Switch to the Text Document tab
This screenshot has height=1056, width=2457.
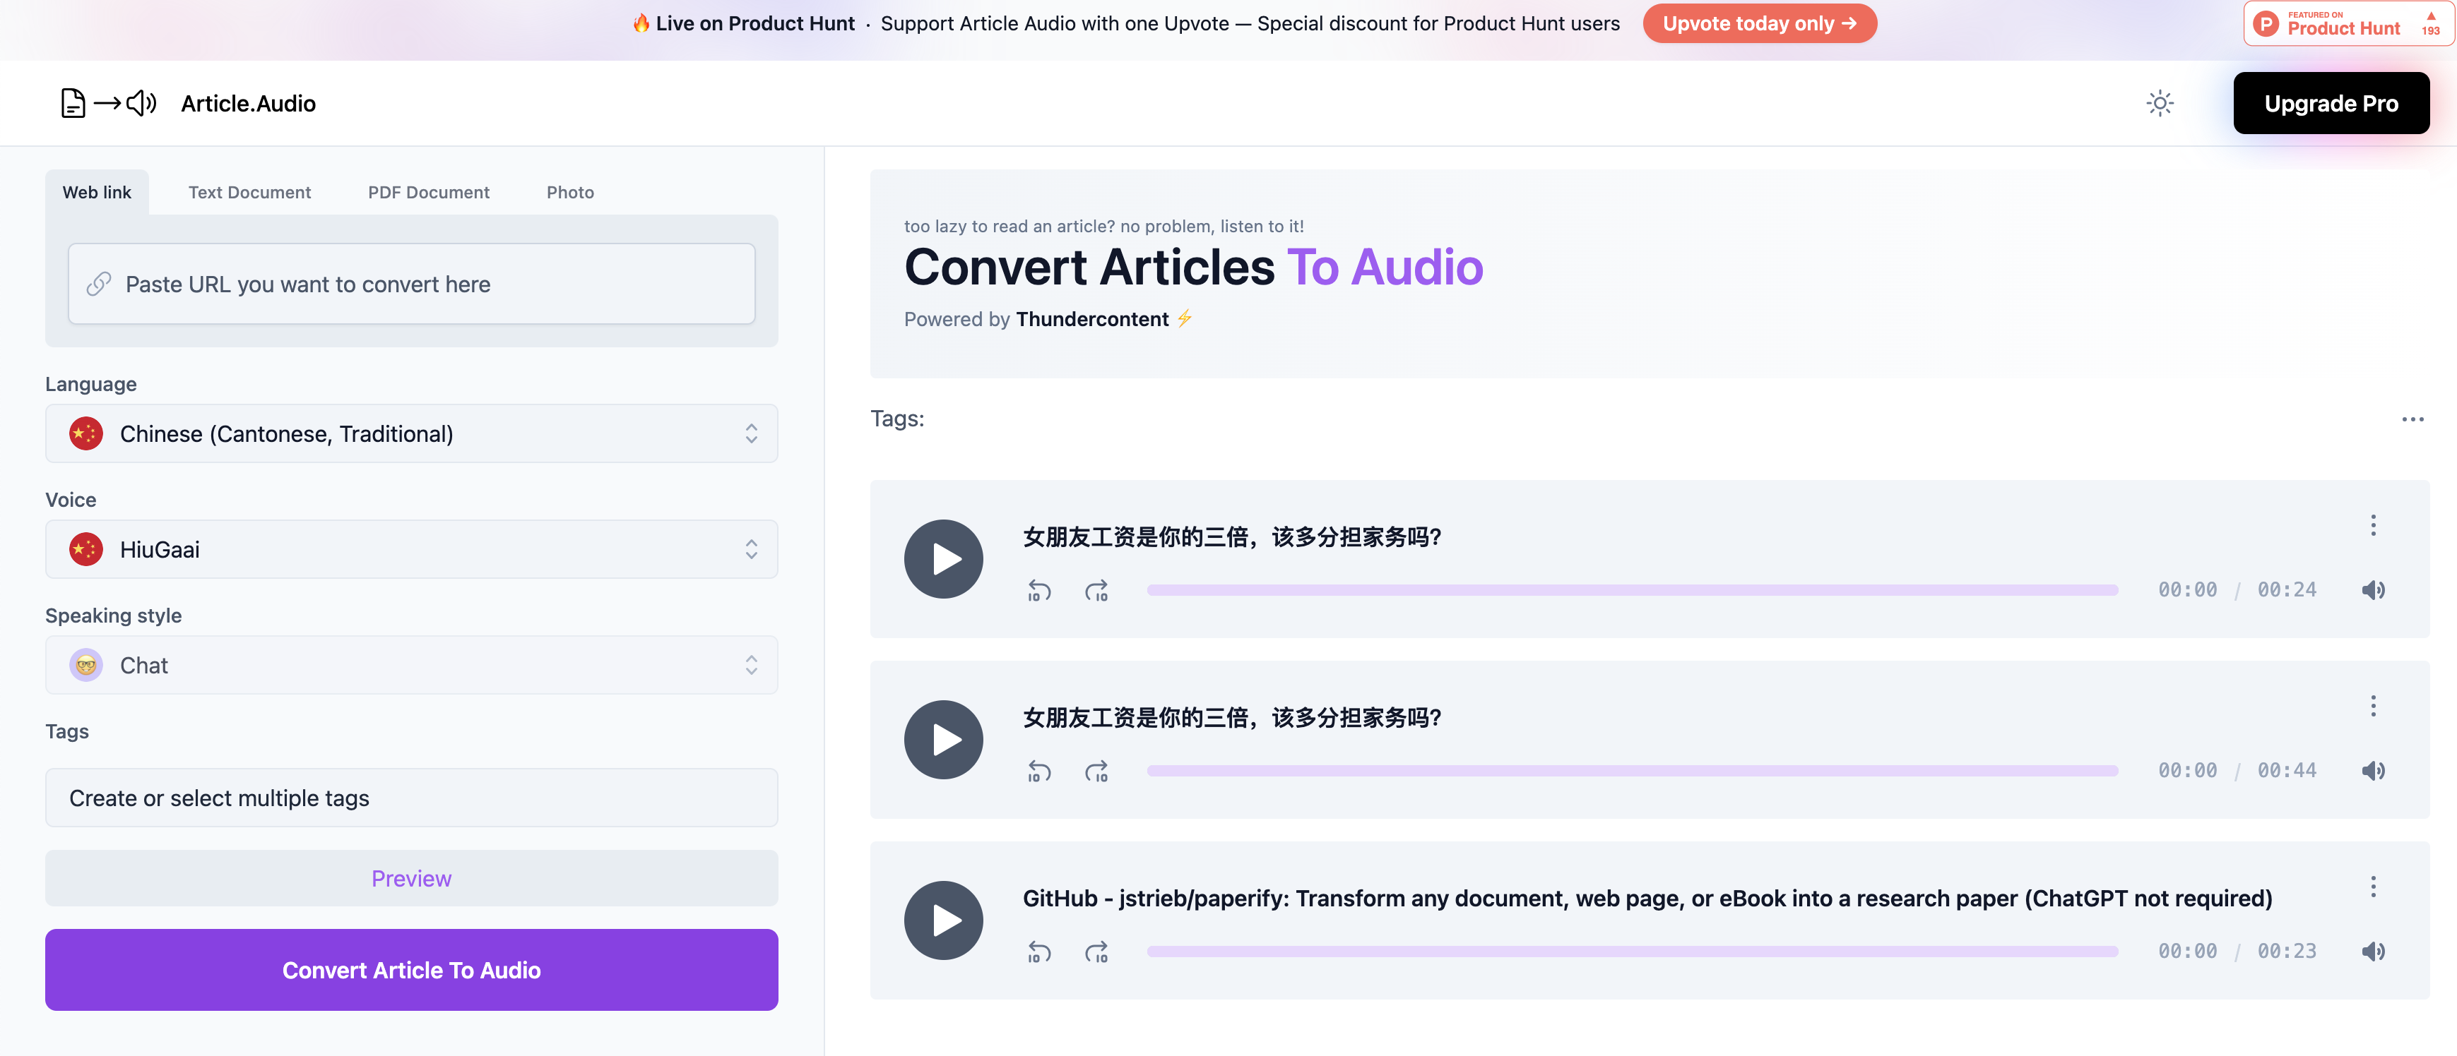click(x=249, y=193)
